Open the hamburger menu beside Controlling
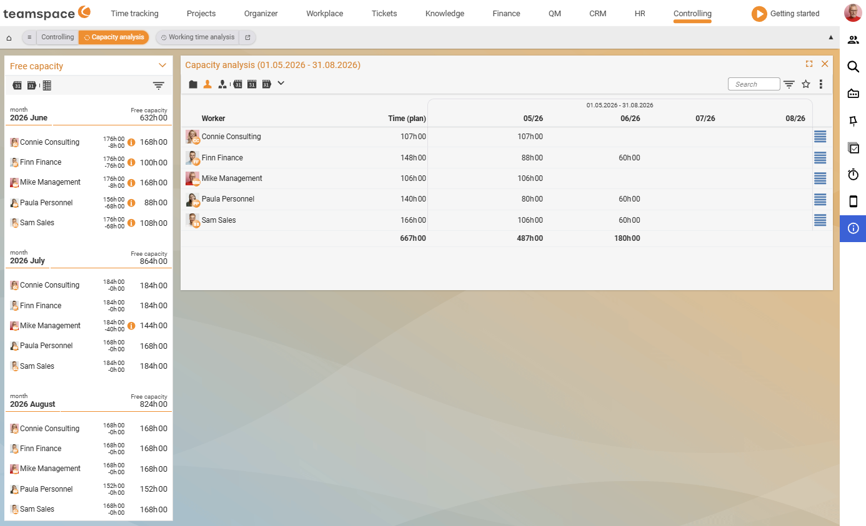 pyautogui.click(x=29, y=37)
